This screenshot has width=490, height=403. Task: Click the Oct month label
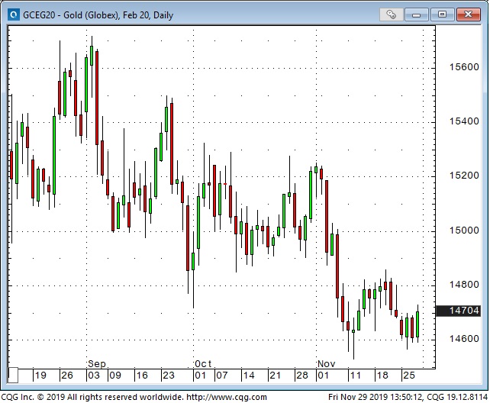203,364
